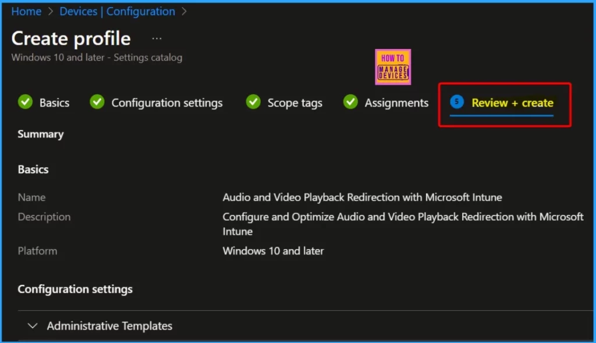Click the blue step 5 circle icon
This screenshot has height=343, width=596.
[x=457, y=101]
